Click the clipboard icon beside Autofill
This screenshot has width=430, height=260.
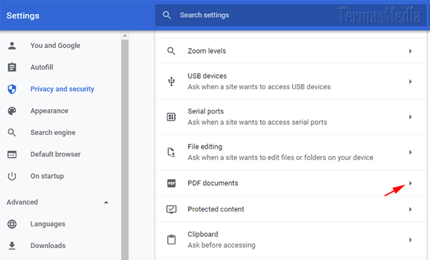pyautogui.click(x=12, y=67)
